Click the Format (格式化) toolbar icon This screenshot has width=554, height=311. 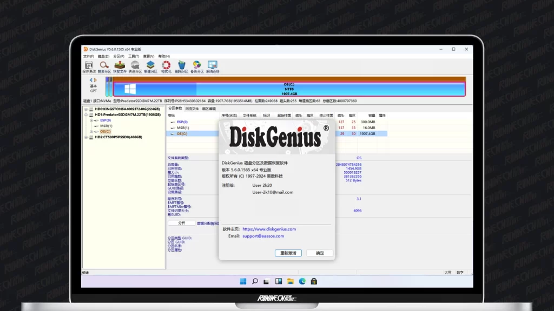pos(166,66)
